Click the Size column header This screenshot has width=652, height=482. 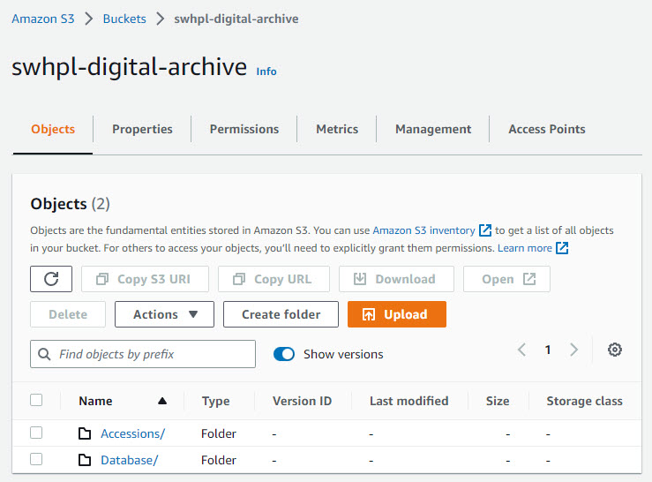pos(498,401)
